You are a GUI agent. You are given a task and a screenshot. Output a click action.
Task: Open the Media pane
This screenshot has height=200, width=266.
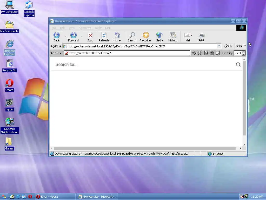coord(159,37)
